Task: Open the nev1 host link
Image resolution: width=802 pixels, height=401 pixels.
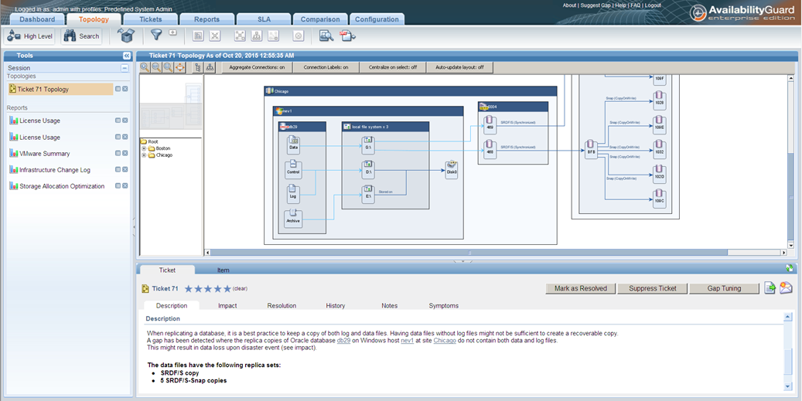Action: click(407, 341)
